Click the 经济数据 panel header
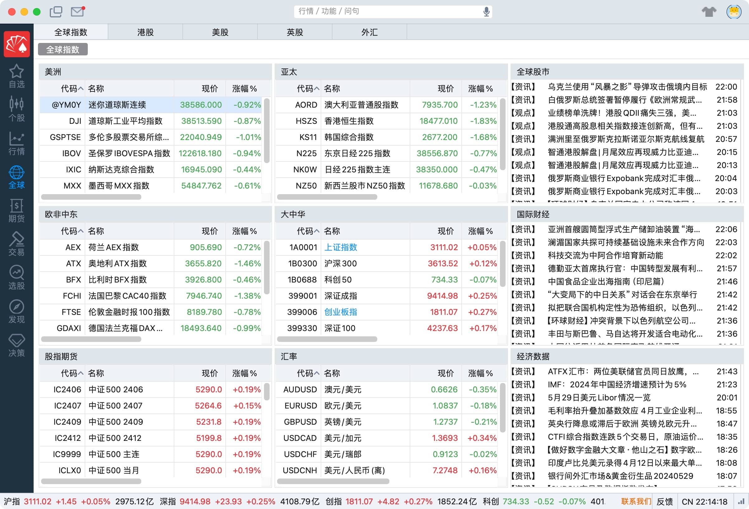The width and height of the screenshot is (749, 509). point(627,357)
